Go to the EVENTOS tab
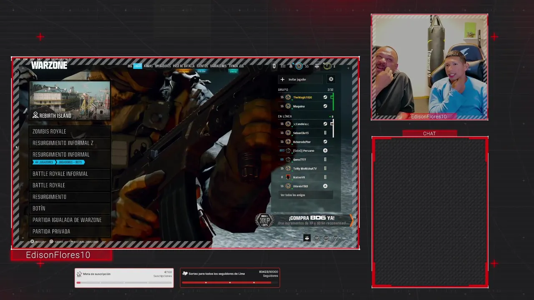 pyautogui.click(x=202, y=66)
